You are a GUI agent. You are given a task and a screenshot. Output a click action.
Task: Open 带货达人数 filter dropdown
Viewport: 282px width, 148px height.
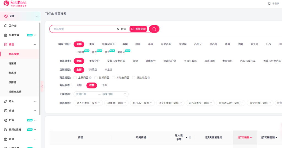click(231, 103)
